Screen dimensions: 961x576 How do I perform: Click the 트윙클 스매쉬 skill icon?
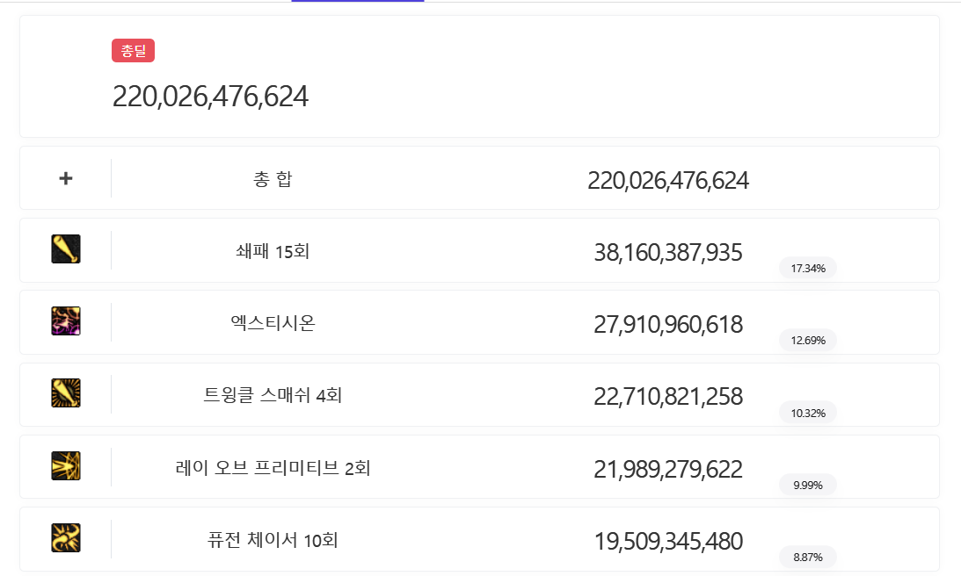tap(66, 394)
